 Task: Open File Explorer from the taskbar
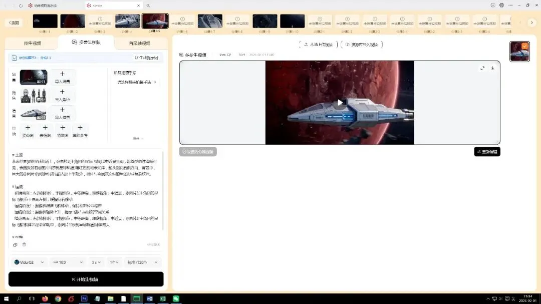(110, 298)
